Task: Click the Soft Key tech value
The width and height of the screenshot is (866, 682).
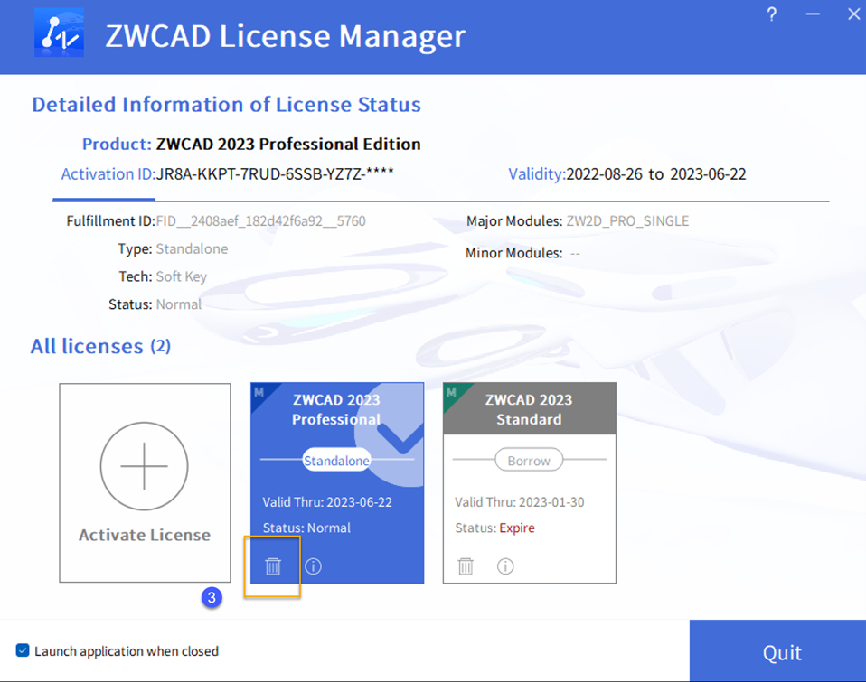Action: click(x=181, y=276)
